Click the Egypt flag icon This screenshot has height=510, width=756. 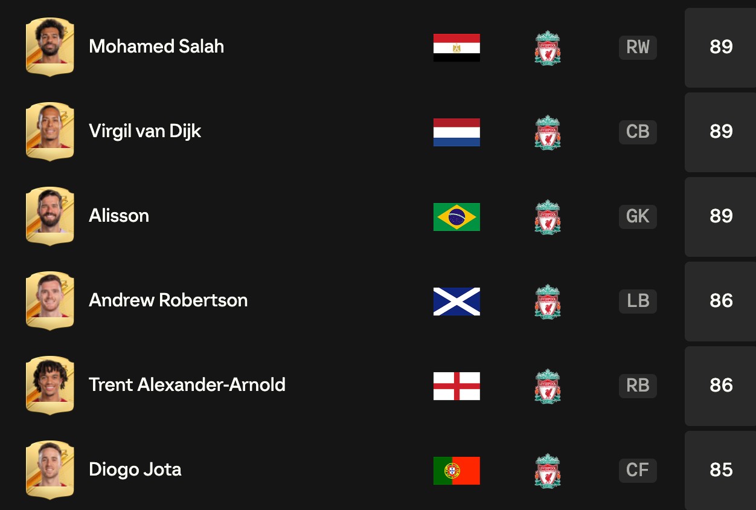click(x=456, y=48)
